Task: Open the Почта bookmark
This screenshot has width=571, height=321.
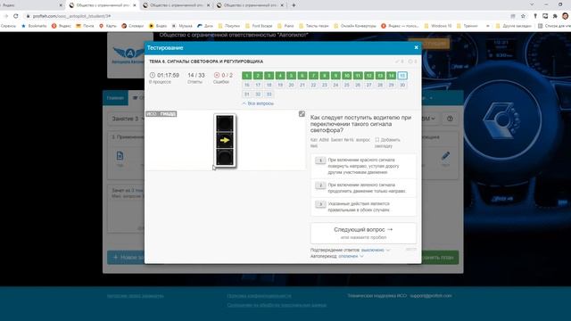Action: pyautogui.click(x=86, y=26)
